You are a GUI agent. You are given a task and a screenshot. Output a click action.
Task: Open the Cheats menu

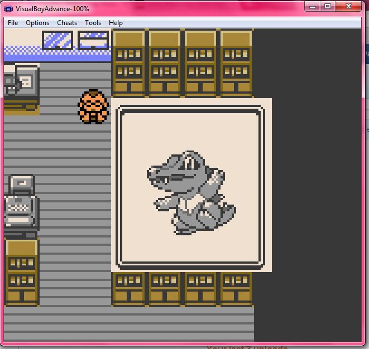pos(67,23)
